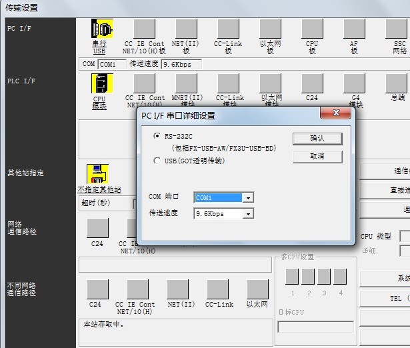Click the 不指定其他站 icon
Screen dimensions: 410x348
point(97,175)
